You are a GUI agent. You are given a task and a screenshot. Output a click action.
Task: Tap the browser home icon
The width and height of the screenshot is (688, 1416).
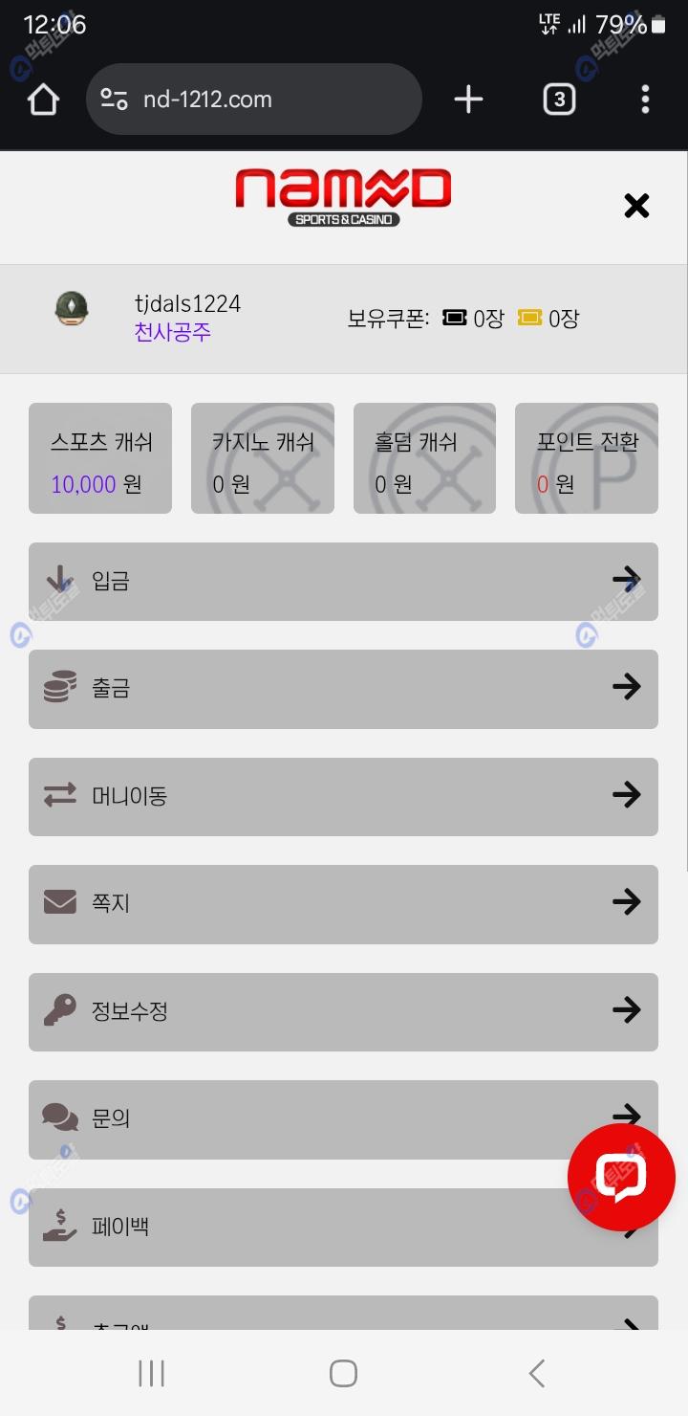point(43,100)
